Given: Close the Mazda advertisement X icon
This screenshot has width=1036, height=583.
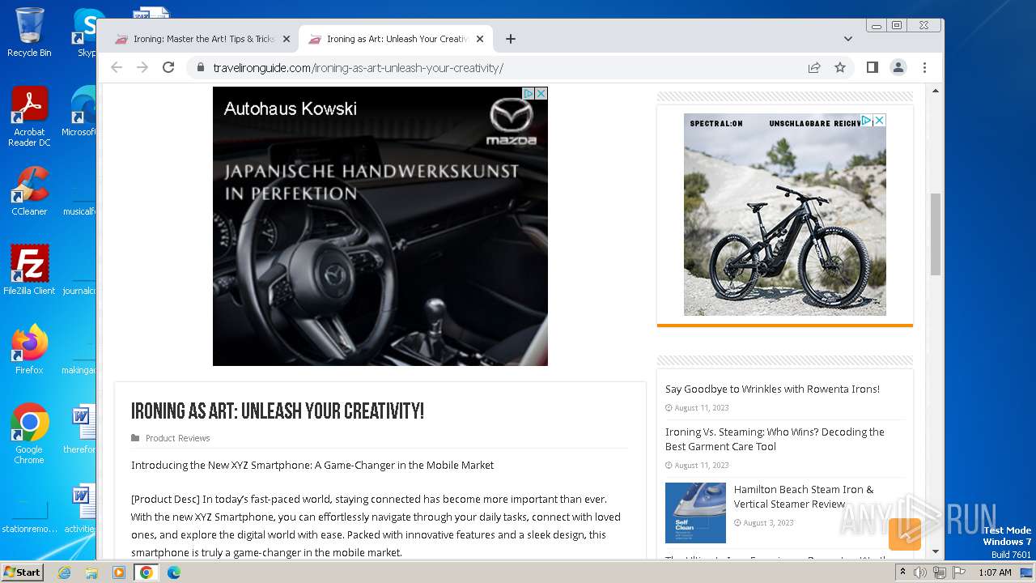Looking at the screenshot, I should pos(541,94).
